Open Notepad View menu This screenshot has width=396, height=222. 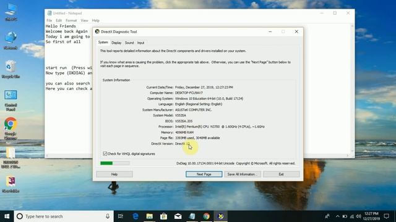click(x=85, y=20)
